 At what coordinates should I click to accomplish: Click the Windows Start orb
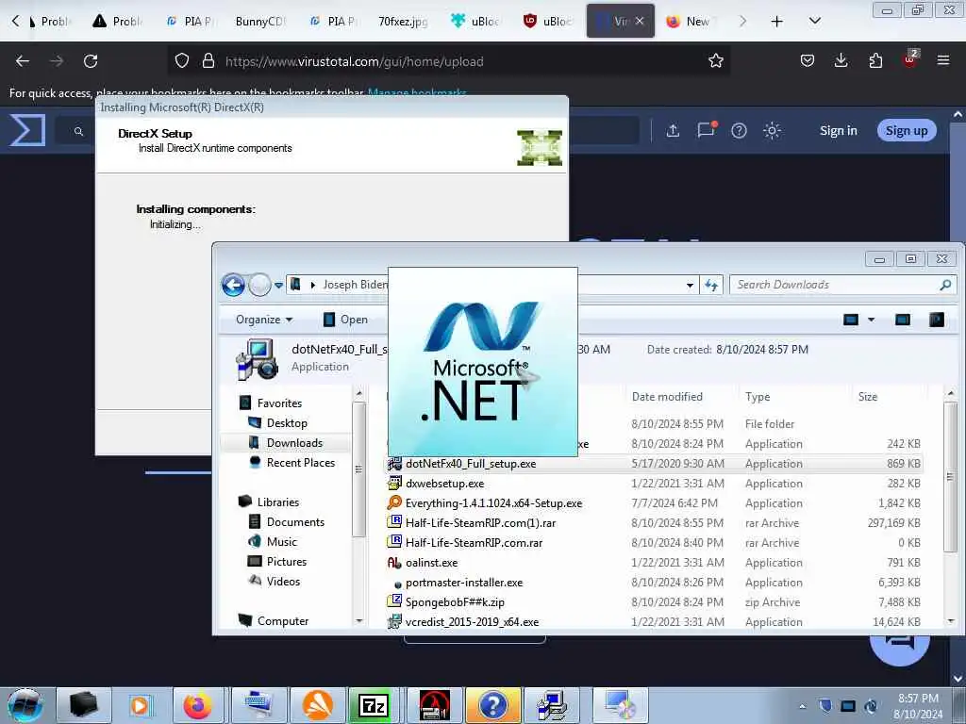tap(25, 705)
